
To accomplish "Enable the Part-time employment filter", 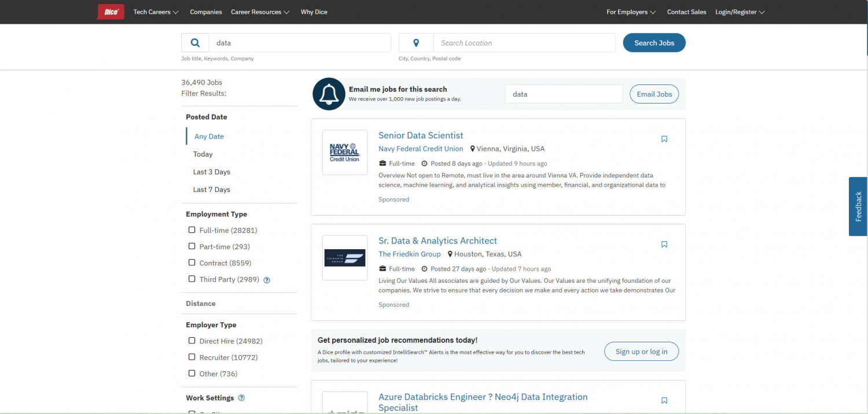I will coord(192,246).
